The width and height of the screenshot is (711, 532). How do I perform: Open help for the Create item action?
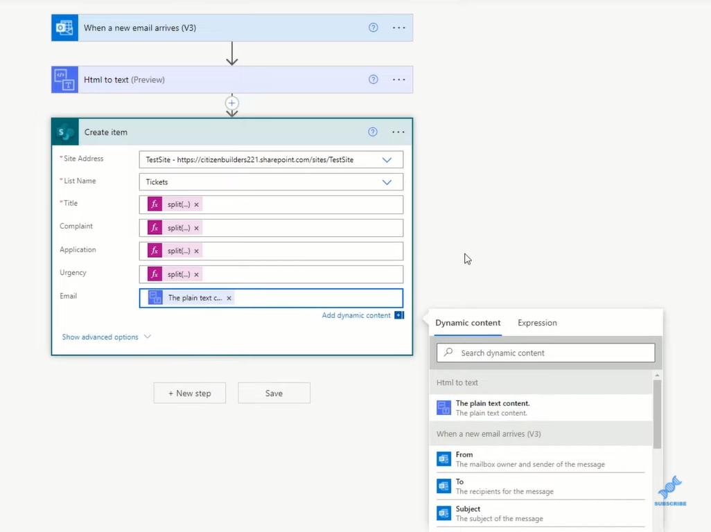(x=373, y=132)
